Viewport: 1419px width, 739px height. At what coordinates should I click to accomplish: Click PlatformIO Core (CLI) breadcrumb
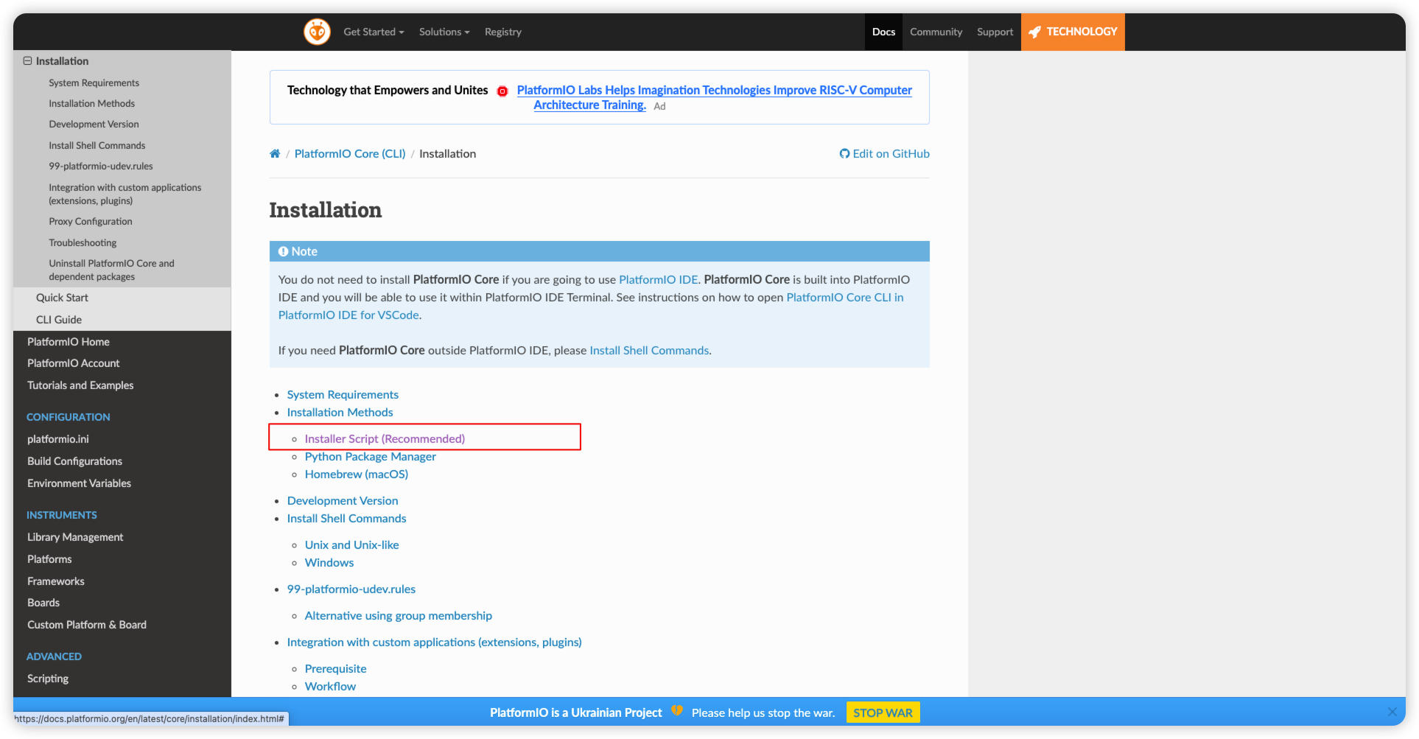click(350, 153)
